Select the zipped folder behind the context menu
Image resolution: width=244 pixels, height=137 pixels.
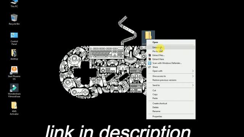[x=148, y=35]
